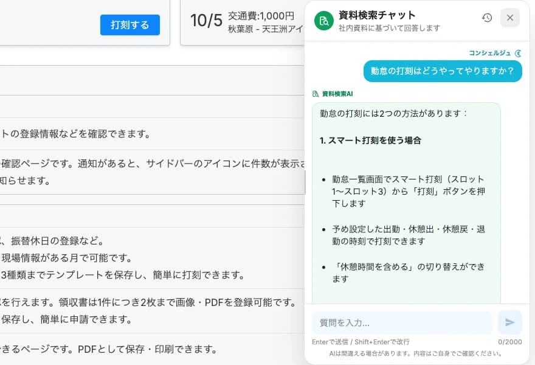
Task: Select the user message 勤怠の打刻はどうやってやりますか？
Action: coord(443,71)
